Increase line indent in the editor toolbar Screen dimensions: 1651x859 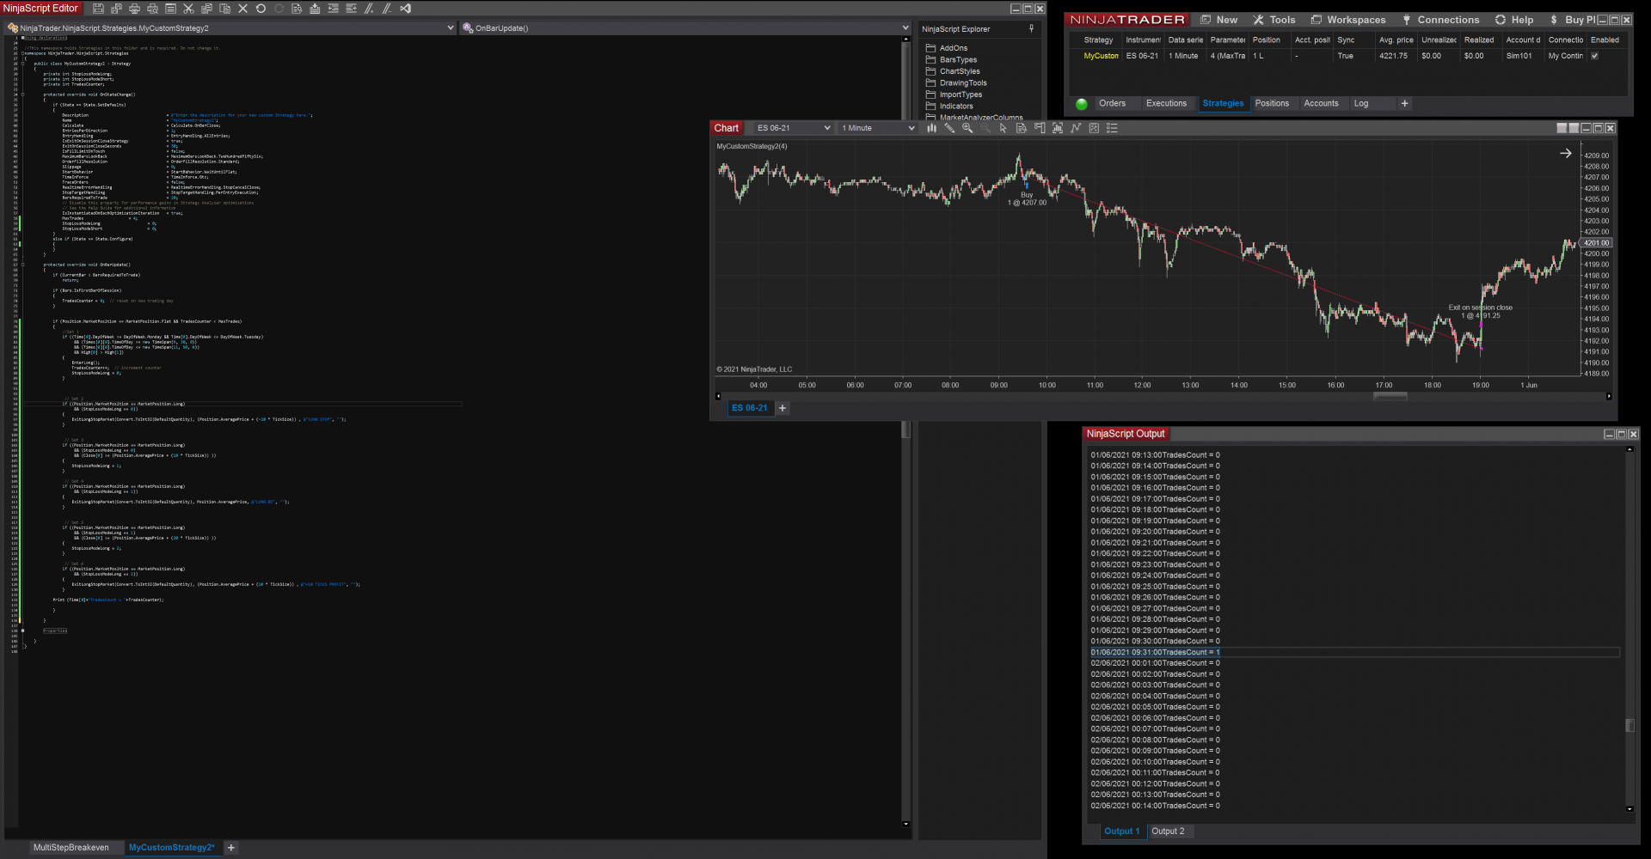coord(351,9)
